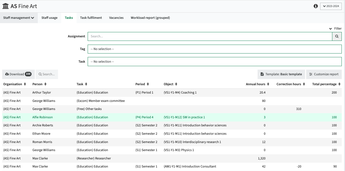
Task: Switch to the Staff usage tab
Action: click(x=49, y=18)
